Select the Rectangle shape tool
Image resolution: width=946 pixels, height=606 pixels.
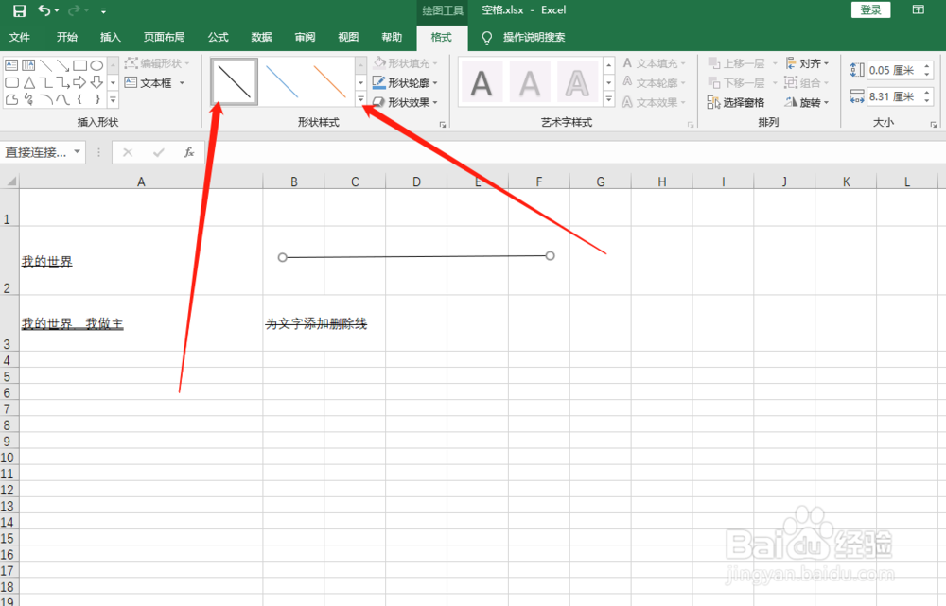pos(80,65)
